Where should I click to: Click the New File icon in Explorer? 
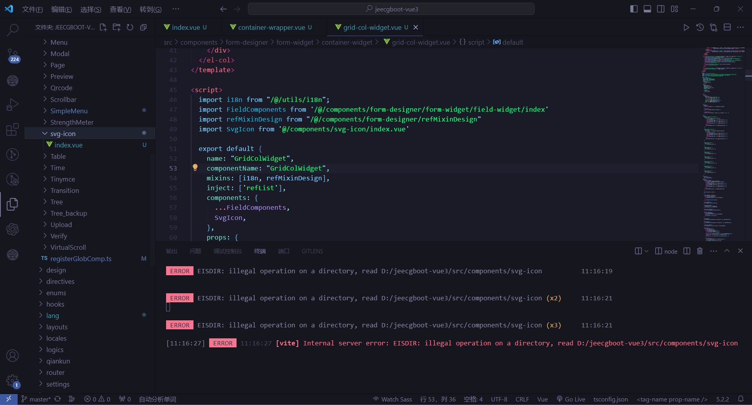[103, 27]
